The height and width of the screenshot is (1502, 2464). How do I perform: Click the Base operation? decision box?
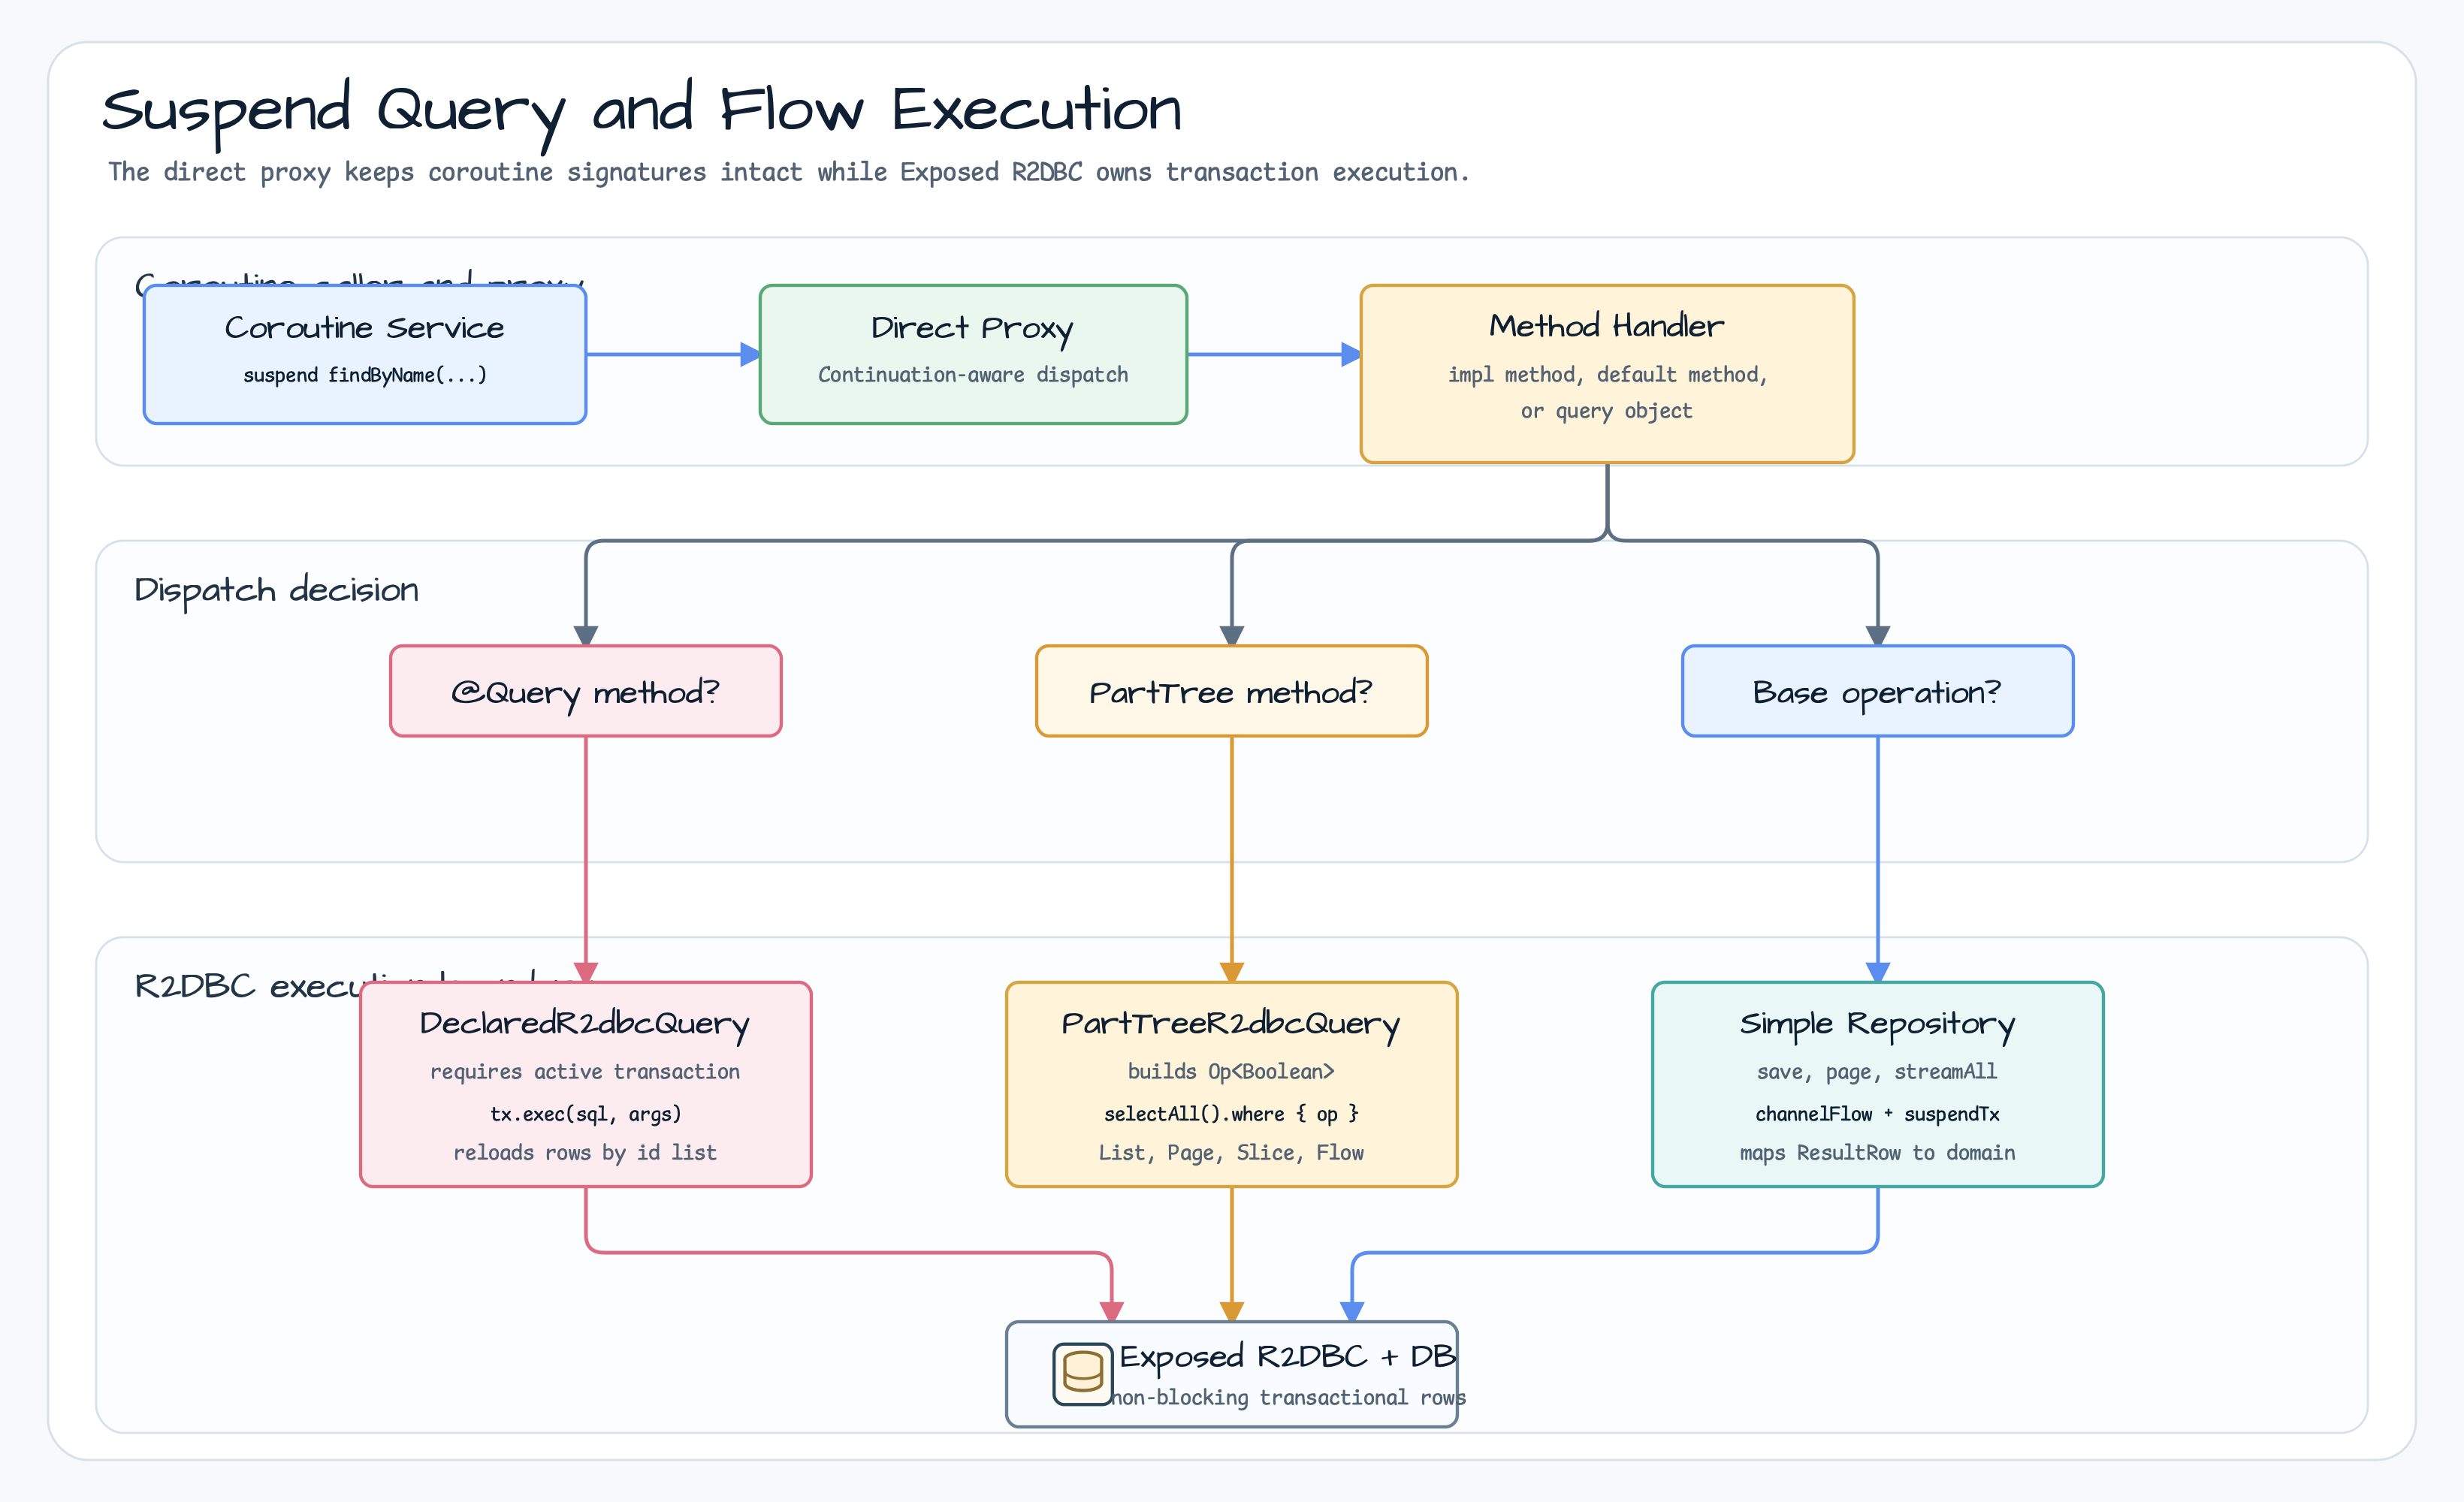pos(1878,691)
